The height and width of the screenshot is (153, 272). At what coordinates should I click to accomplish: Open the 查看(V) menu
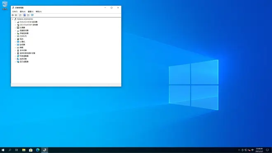click(30, 12)
